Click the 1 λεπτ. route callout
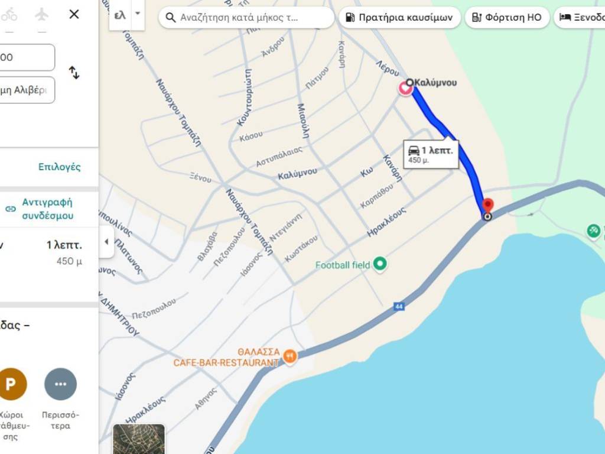Screen dimensions: 605x454 coord(431,154)
